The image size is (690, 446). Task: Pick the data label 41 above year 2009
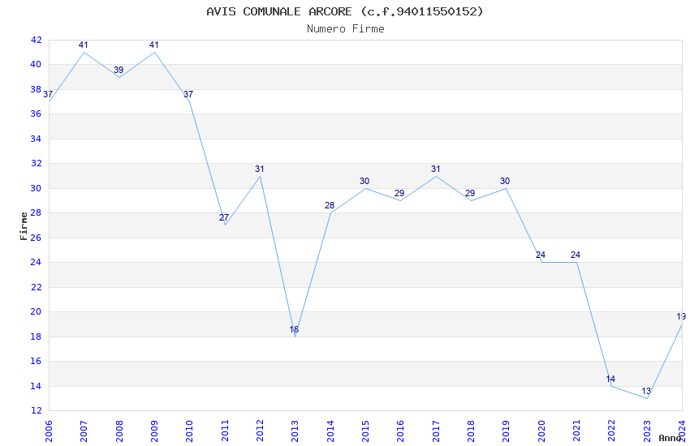[x=153, y=45]
